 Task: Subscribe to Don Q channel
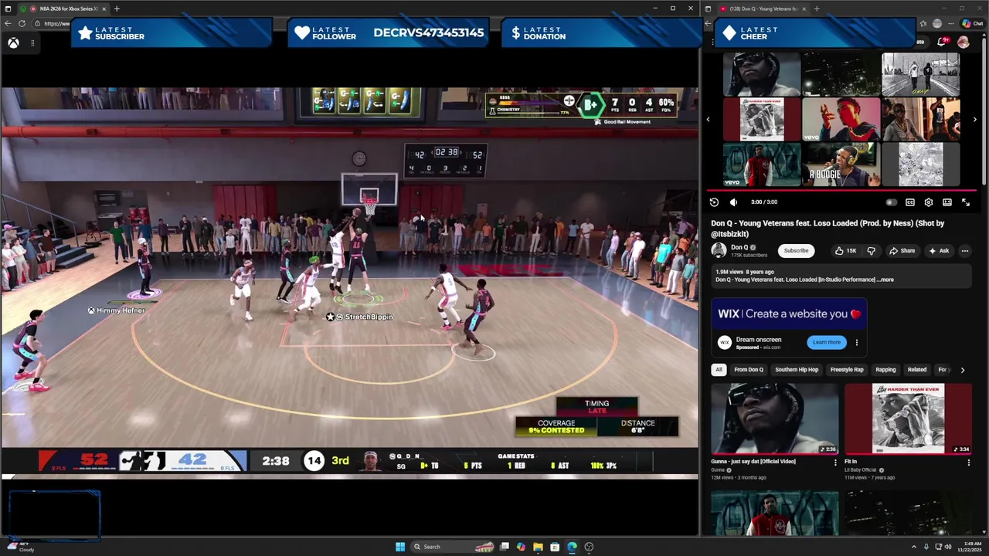point(796,250)
